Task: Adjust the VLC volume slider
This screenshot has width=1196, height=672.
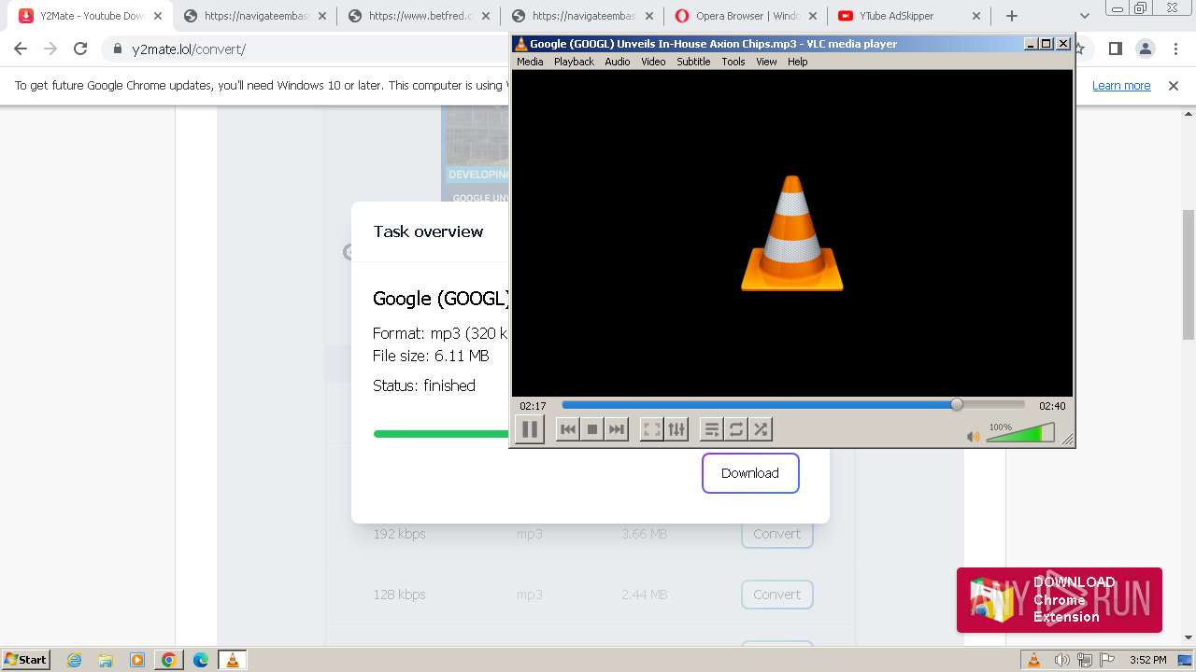Action: tap(1020, 433)
